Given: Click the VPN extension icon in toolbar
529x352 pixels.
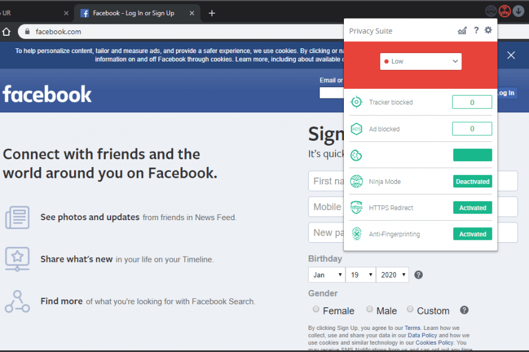Looking at the screenshot, I should point(505,11).
